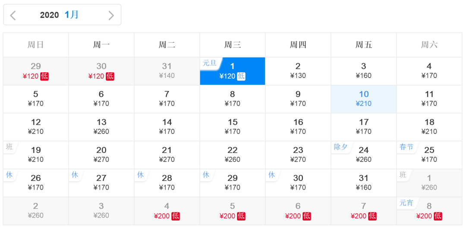Choose January 2 priced ¥130

tap(298, 71)
